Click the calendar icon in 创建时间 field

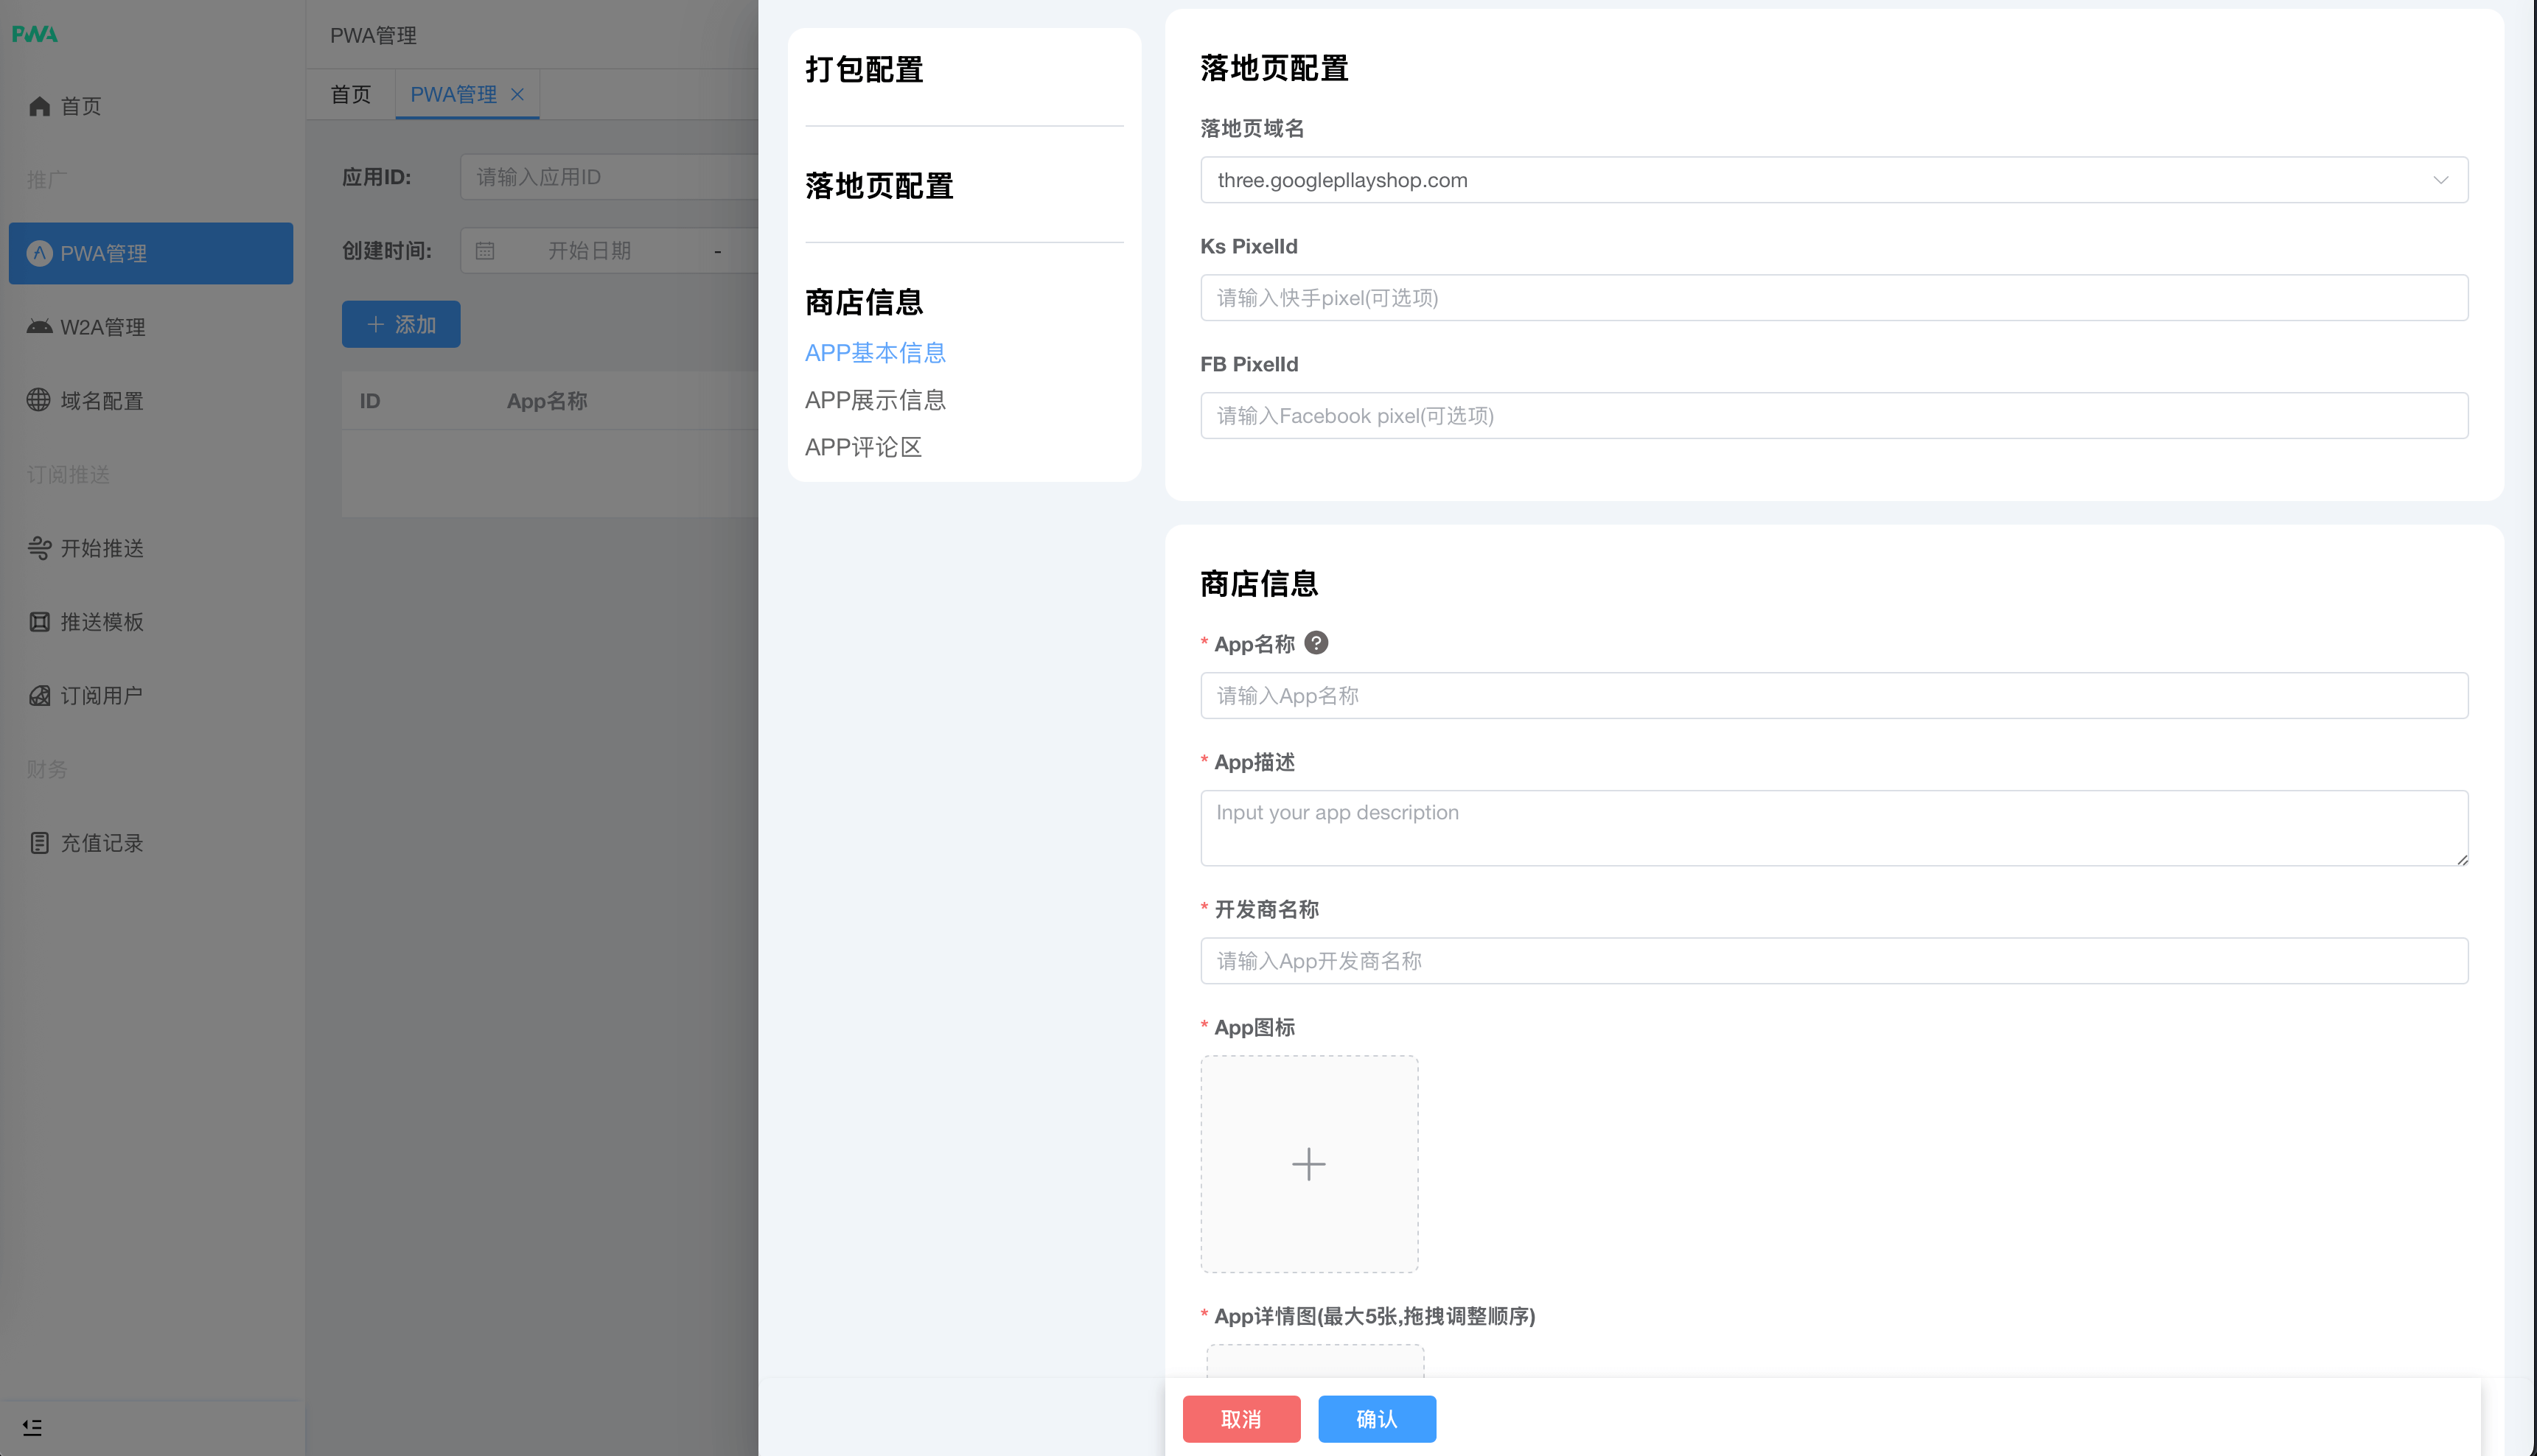(x=486, y=250)
